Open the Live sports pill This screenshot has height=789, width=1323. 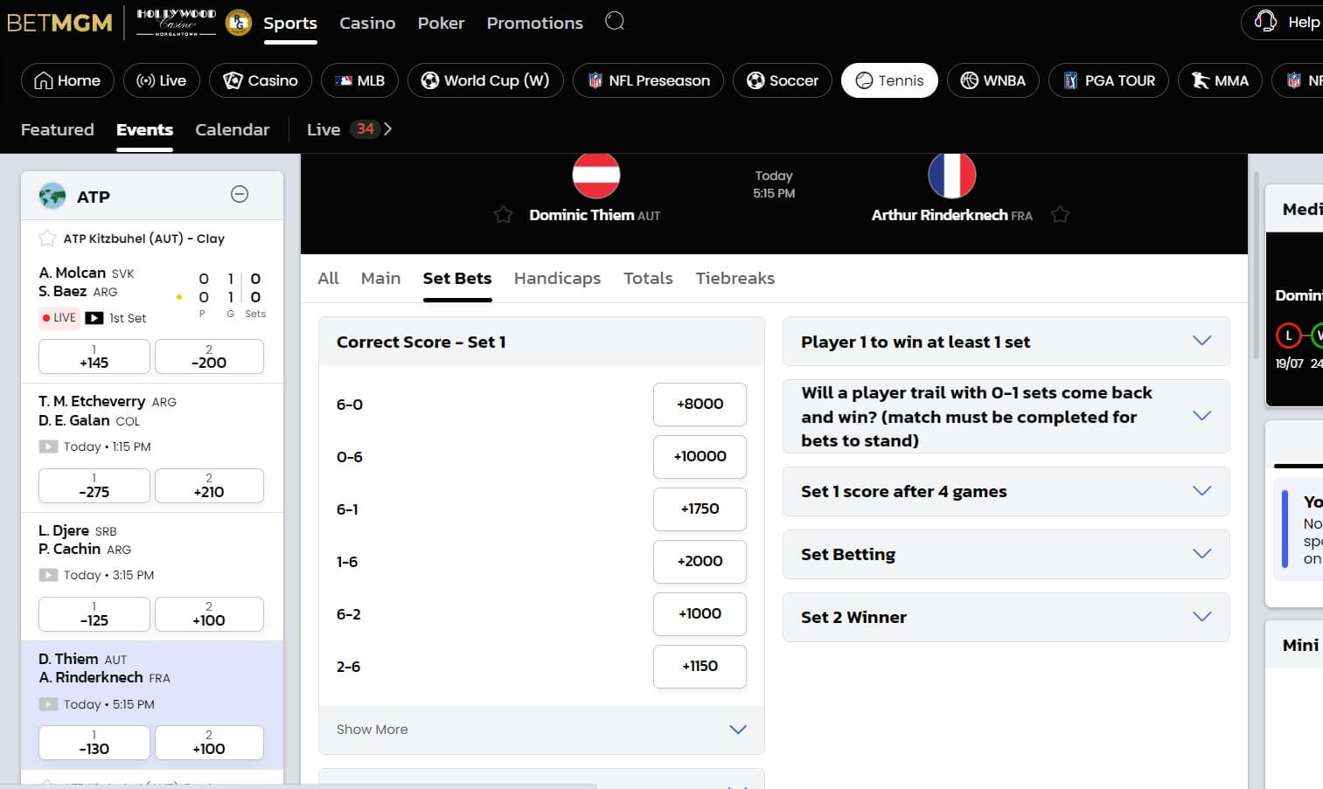162,80
